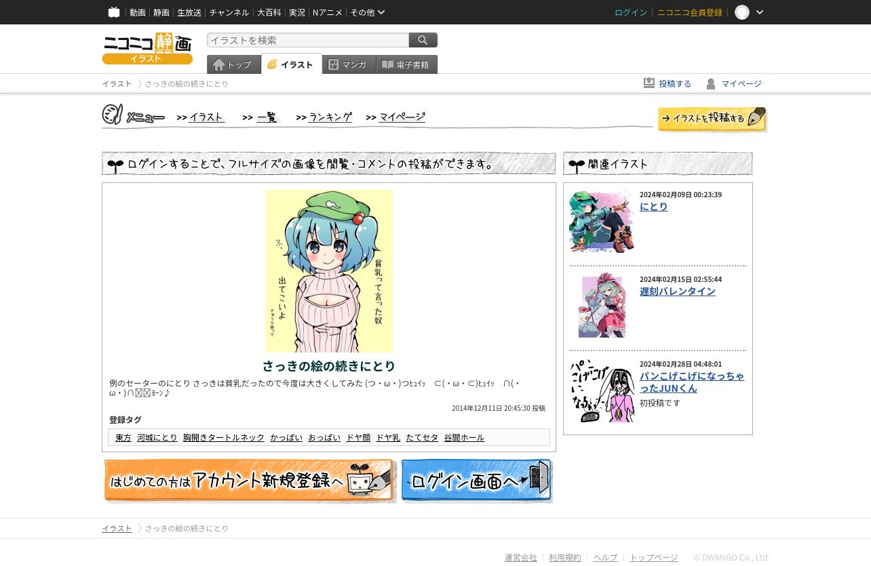Switch to the イラスト tab
The height and width of the screenshot is (566, 871).
pos(291,64)
